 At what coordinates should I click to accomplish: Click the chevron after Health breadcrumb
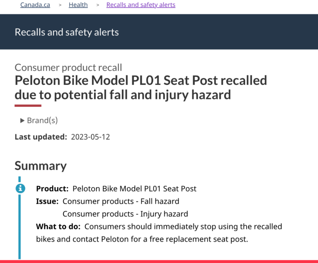(97, 5)
